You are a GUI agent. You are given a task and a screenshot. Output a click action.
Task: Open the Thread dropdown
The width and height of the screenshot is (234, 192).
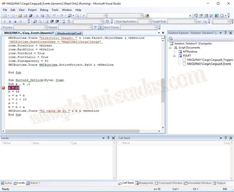tap(91, 27)
